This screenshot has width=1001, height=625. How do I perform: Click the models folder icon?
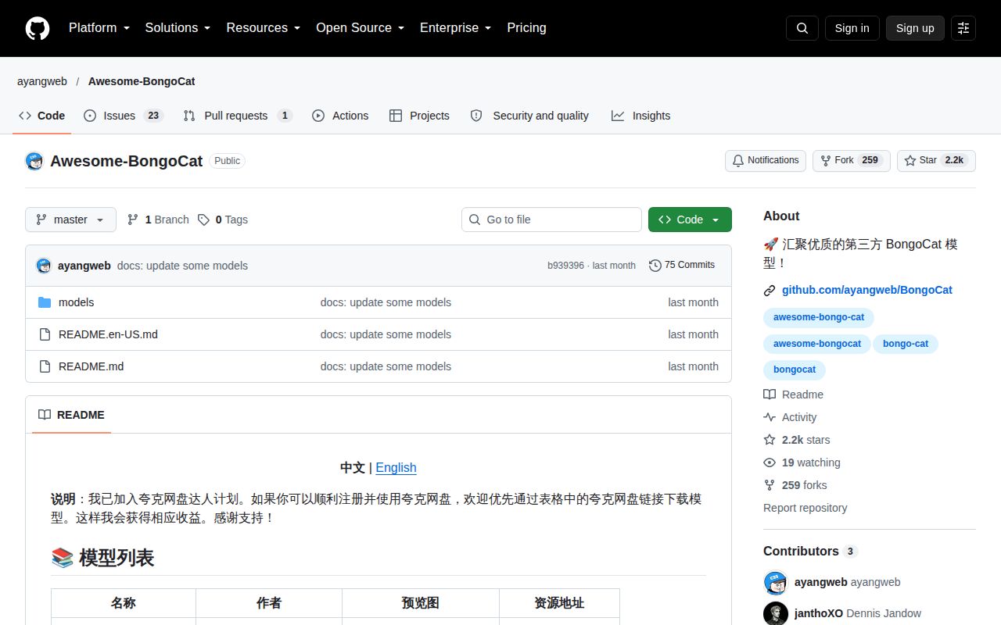tap(45, 302)
